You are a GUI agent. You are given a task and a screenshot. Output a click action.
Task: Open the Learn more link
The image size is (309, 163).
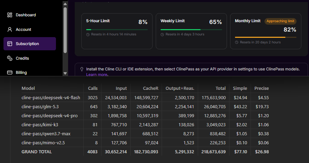point(97,75)
